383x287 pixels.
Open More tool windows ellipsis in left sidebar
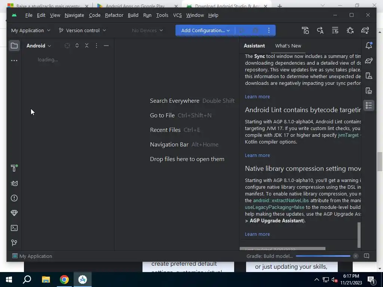(14, 60)
